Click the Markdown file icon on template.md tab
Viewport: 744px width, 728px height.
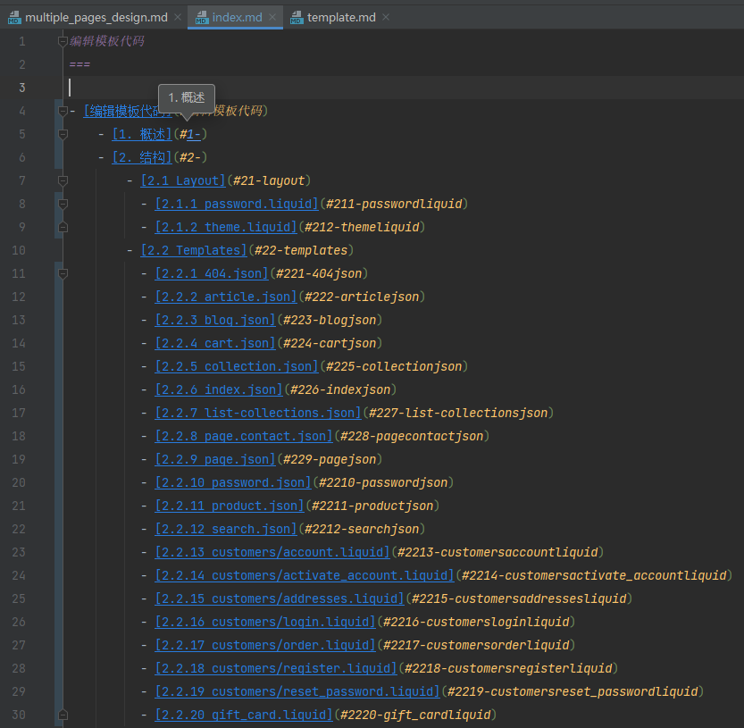[x=296, y=17]
